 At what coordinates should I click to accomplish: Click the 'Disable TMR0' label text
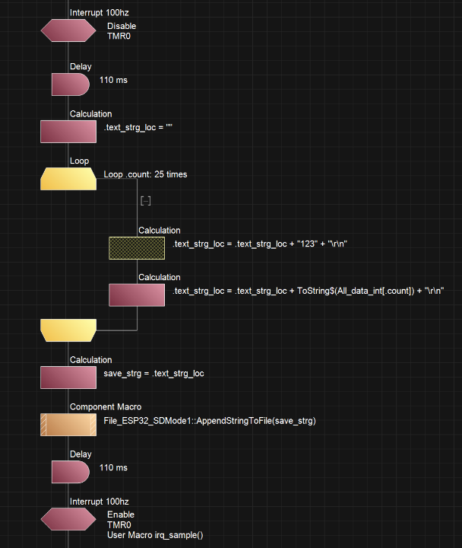pyautogui.click(x=122, y=31)
